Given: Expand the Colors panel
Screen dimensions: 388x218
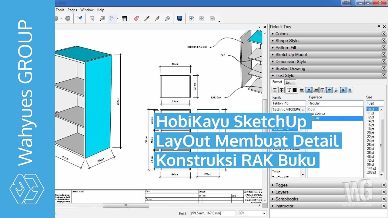Looking at the screenshot, I should (328, 34).
